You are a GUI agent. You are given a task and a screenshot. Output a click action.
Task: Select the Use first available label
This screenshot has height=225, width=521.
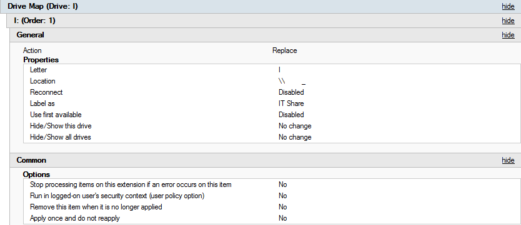(x=56, y=115)
